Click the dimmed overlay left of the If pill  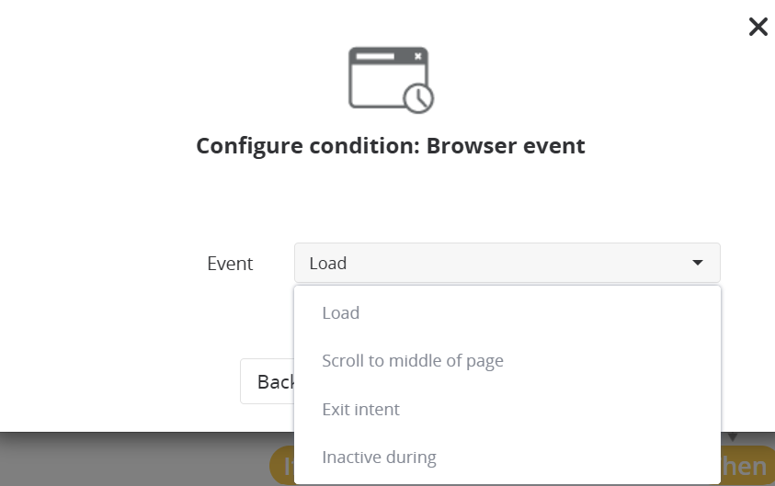click(129, 459)
